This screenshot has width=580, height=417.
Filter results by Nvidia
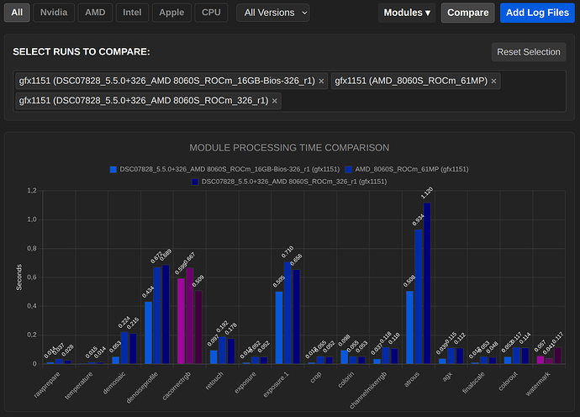point(54,13)
